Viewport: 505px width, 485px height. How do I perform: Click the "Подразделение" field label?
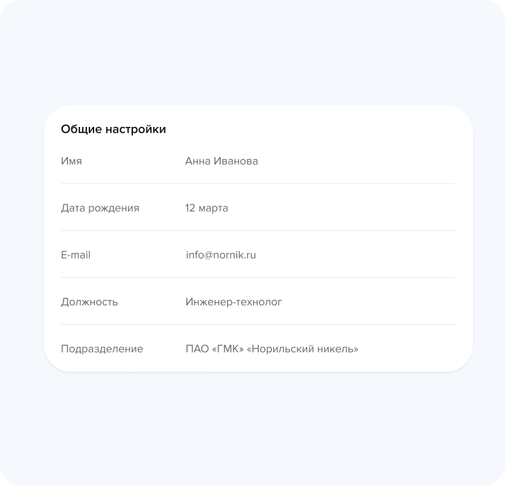[102, 349]
